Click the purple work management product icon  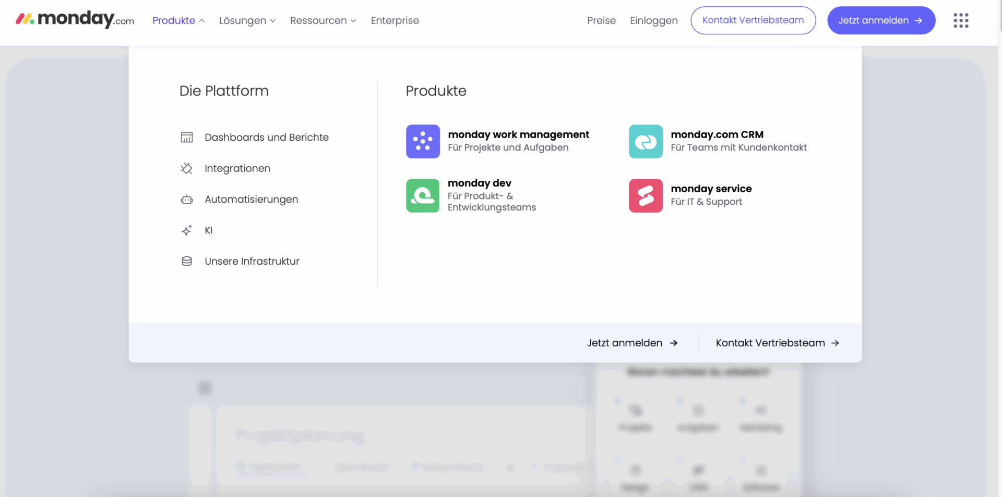(423, 141)
